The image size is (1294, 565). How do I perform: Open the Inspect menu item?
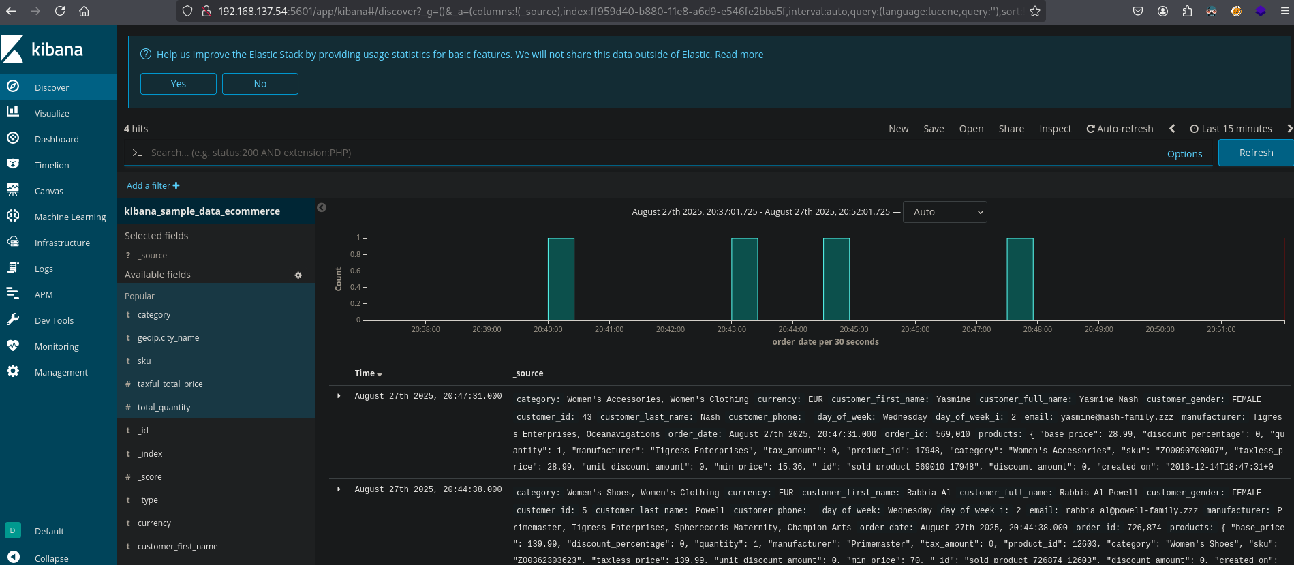pos(1055,129)
